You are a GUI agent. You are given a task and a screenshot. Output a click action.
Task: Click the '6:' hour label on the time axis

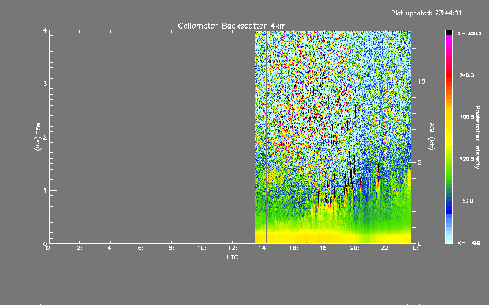point(141,248)
